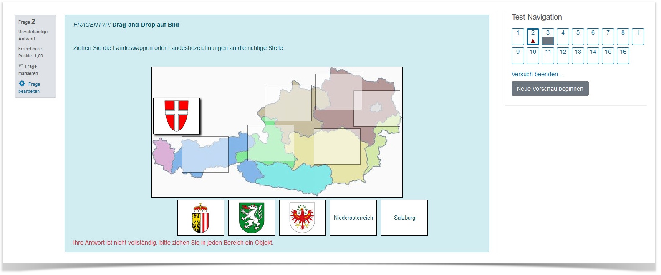
Task: Click the purple Vorarlberg region on map
Action: point(163,155)
